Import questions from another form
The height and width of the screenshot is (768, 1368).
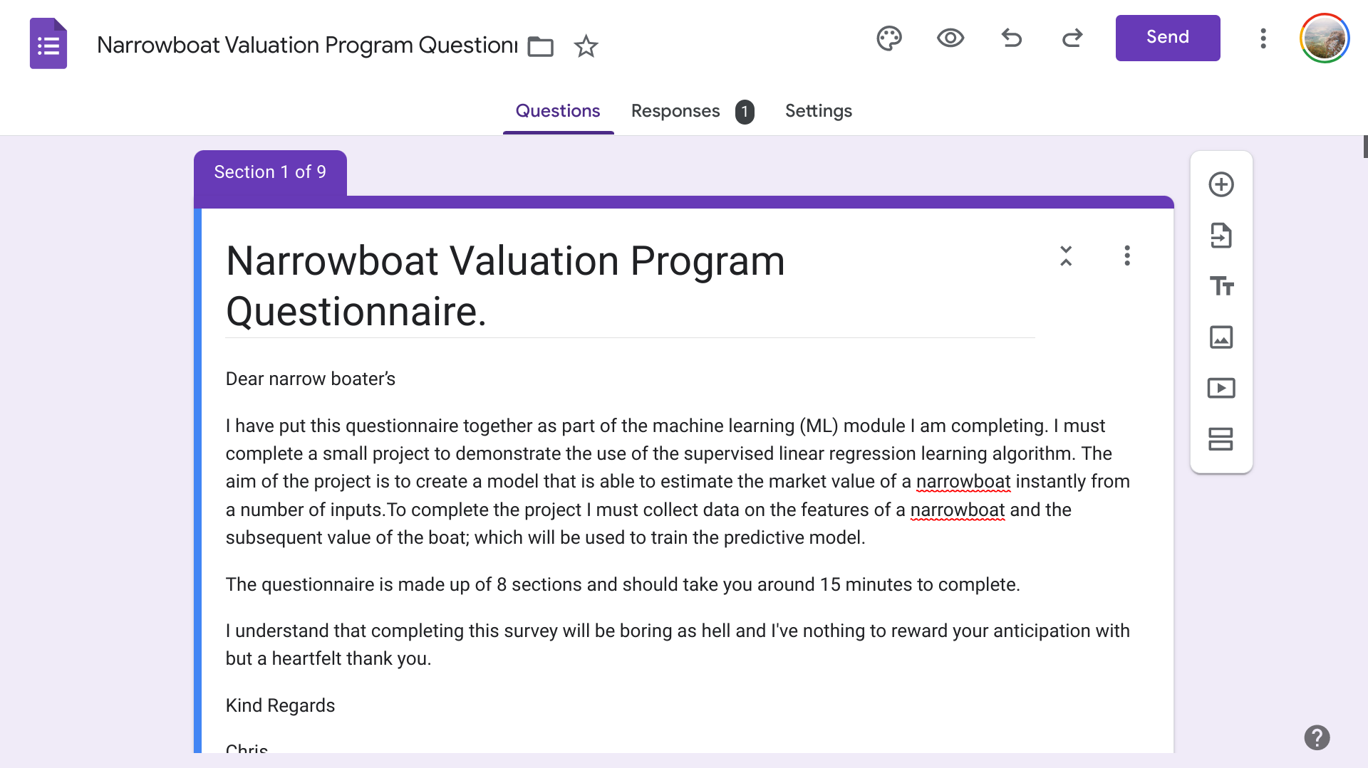click(1221, 236)
